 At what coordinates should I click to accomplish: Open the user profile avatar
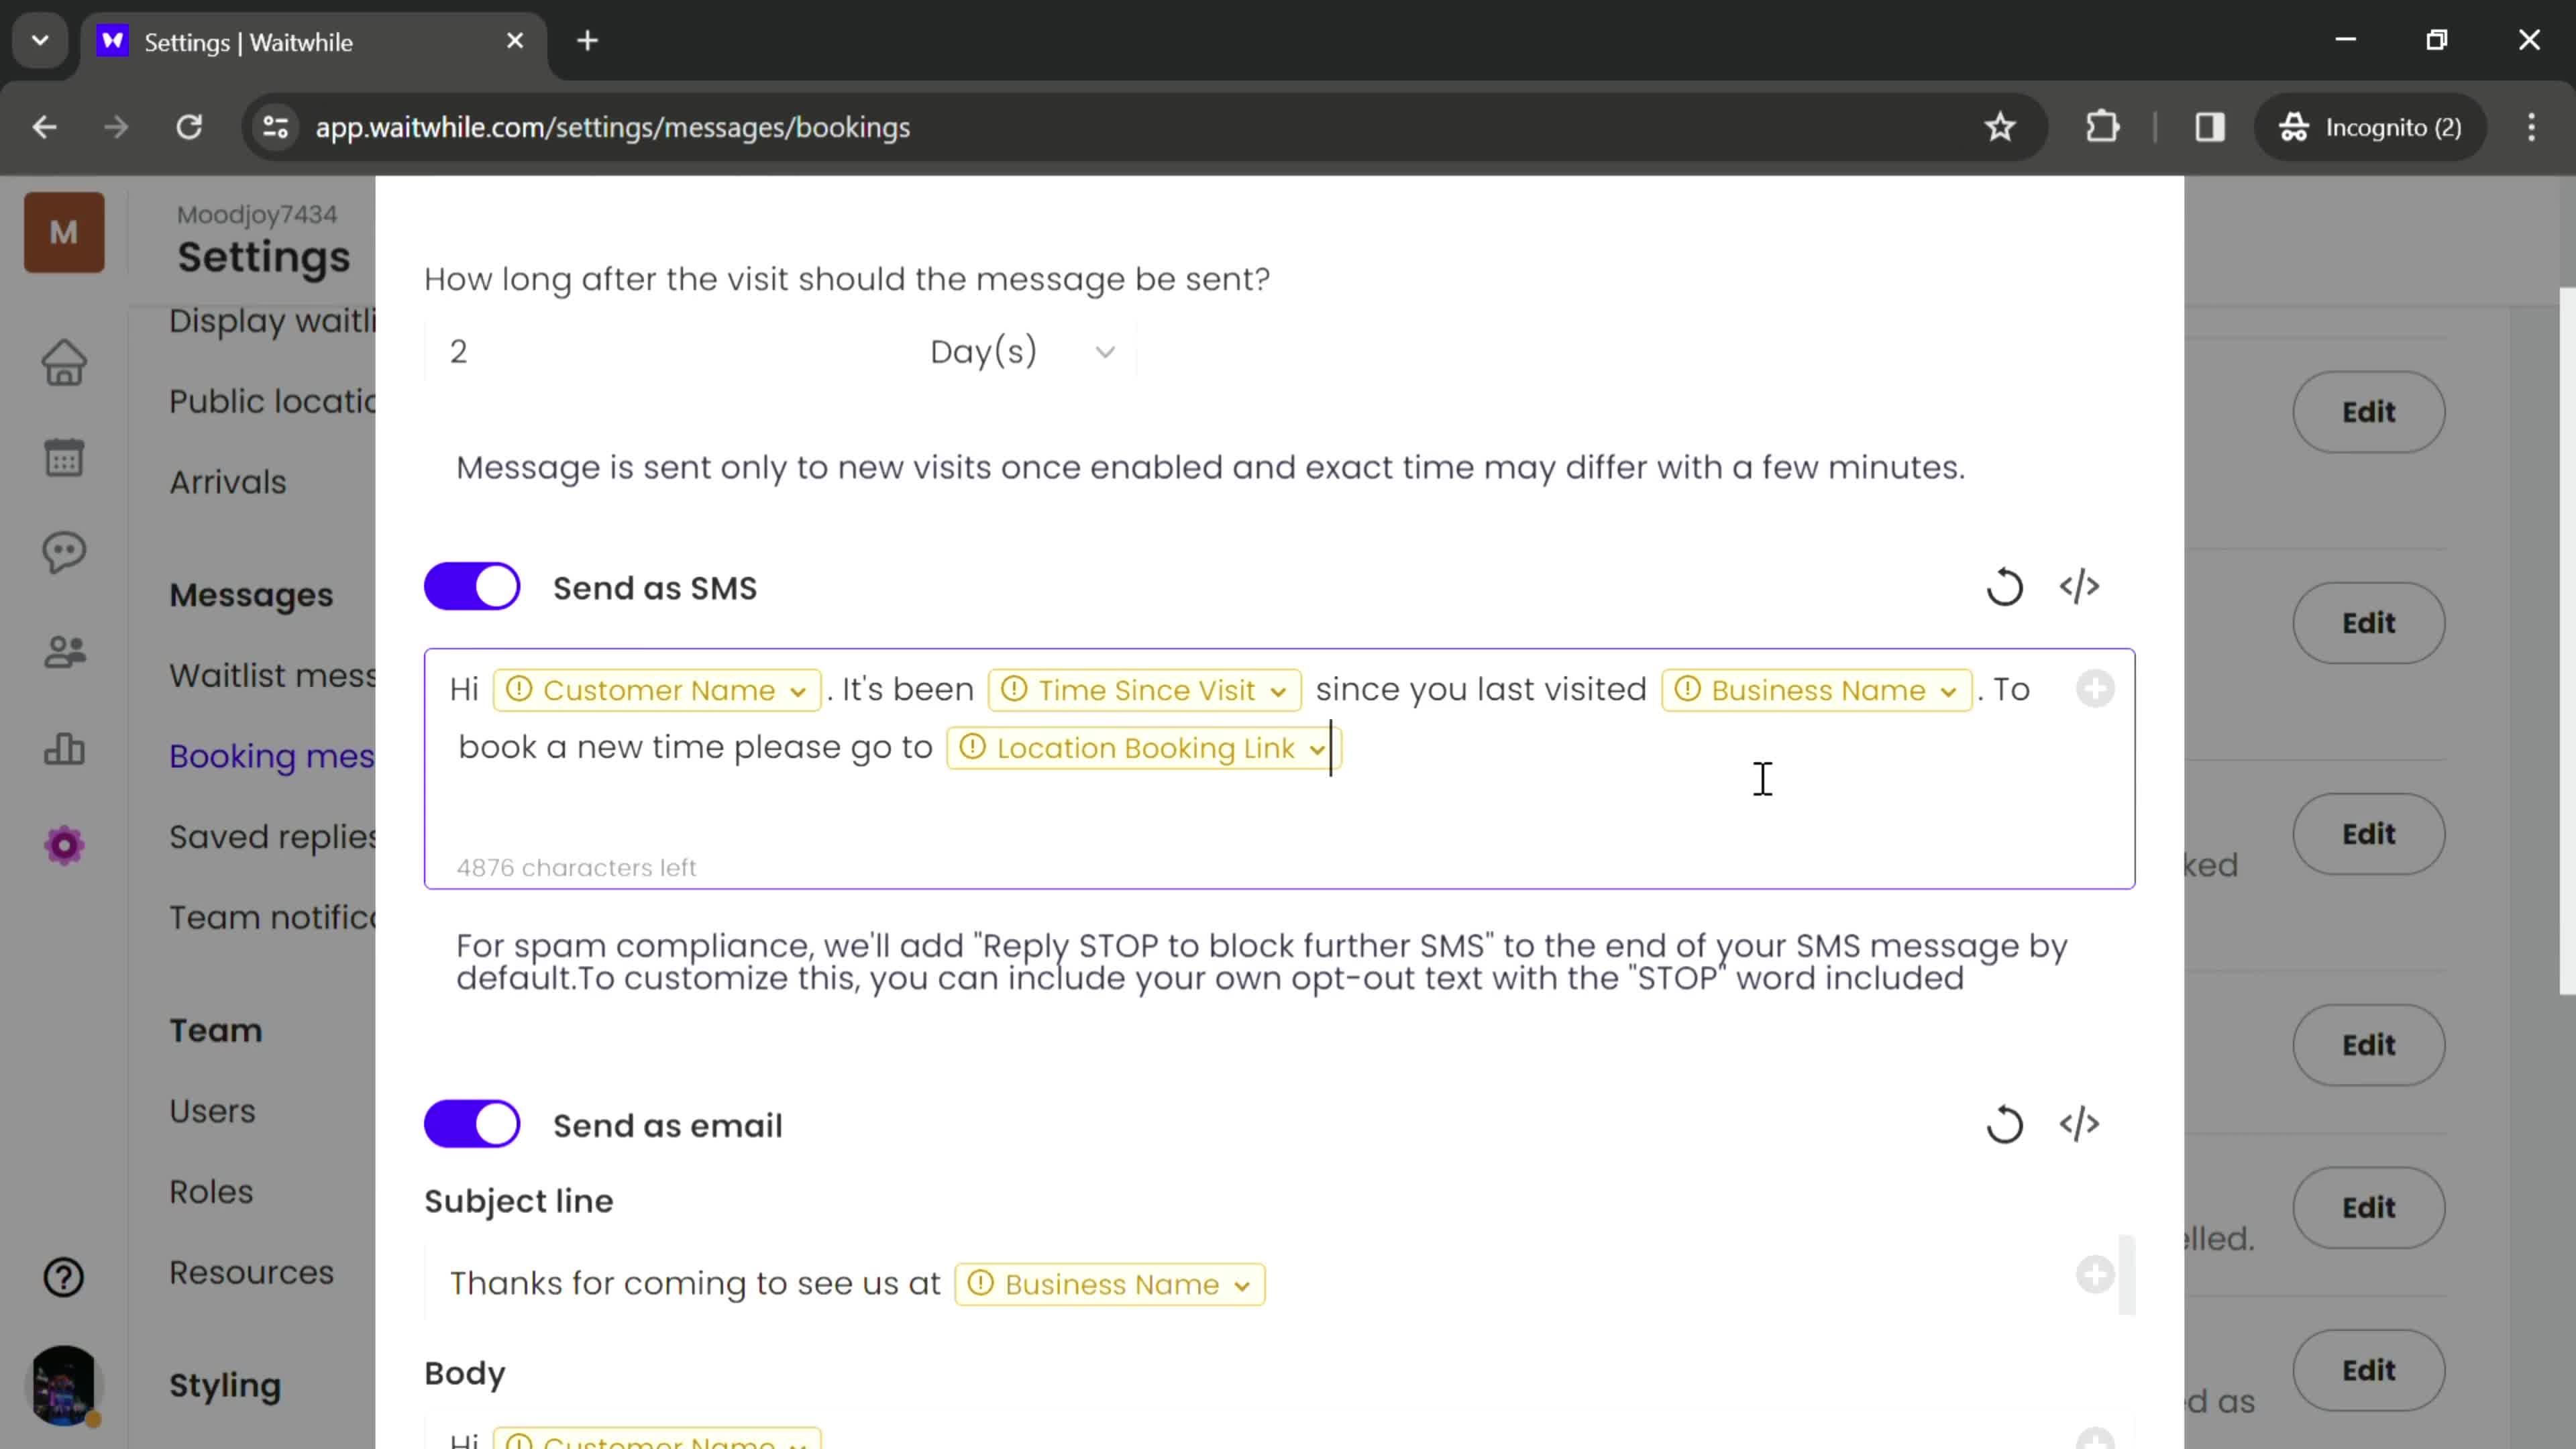(64, 1385)
